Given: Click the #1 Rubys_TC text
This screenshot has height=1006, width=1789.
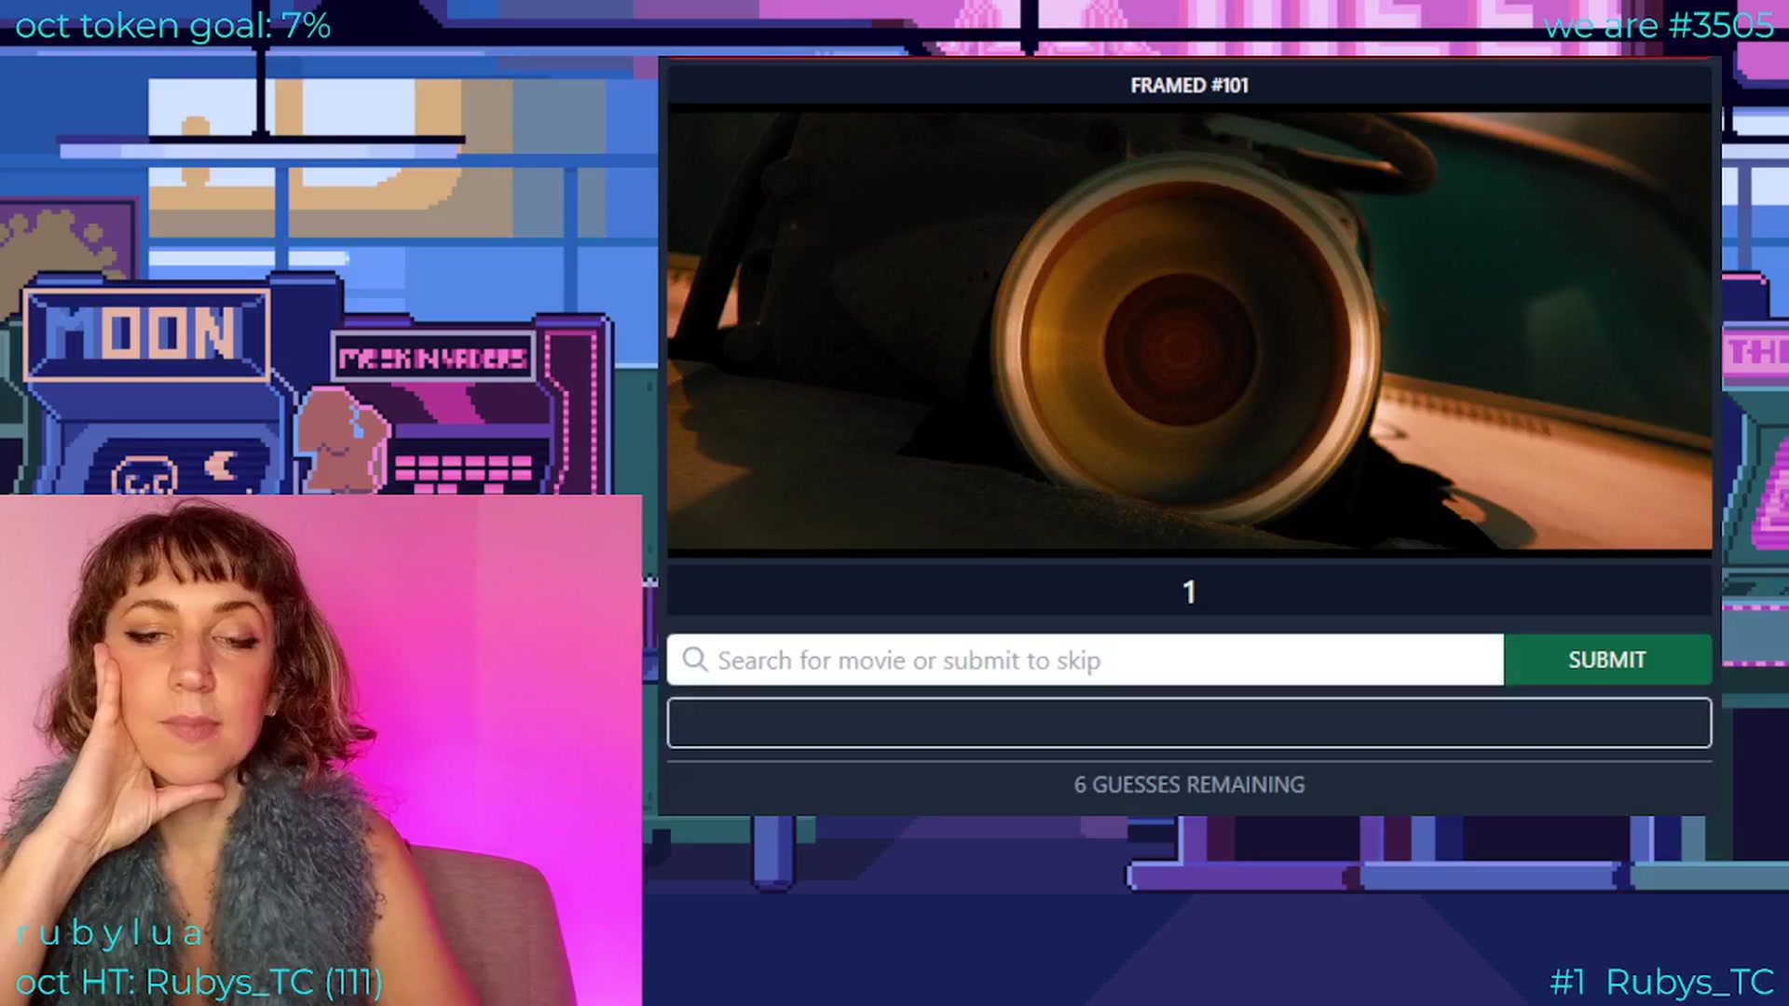Looking at the screenshot, I should 1662,982.
